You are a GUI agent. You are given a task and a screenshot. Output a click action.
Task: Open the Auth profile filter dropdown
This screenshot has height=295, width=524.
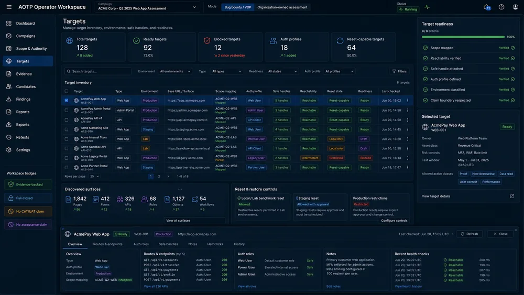click(x=339, y=71)
